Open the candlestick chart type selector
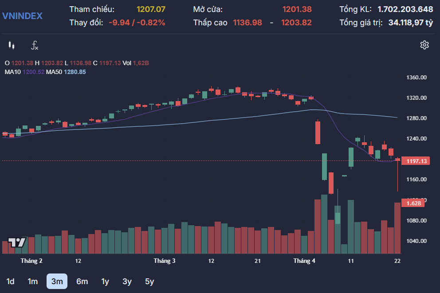Image resolution: width=440 pixels, height=293 pixels. tap(12, 45)
